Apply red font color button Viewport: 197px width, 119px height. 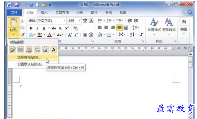[49, 35]
